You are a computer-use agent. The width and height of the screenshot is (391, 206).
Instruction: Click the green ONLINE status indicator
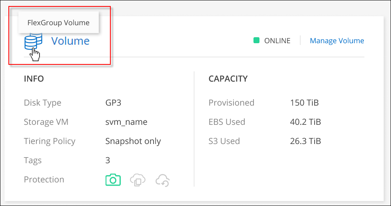pyautogui.click(x=257, y=40)
